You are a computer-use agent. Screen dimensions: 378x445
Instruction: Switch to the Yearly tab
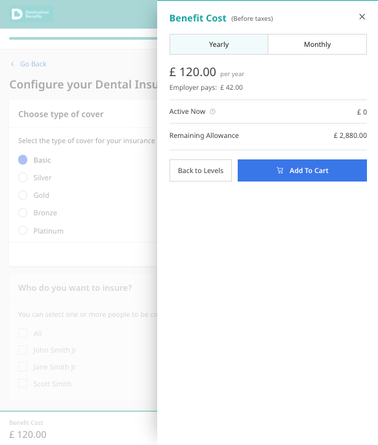pyautogui.click(x=219, y=44)
